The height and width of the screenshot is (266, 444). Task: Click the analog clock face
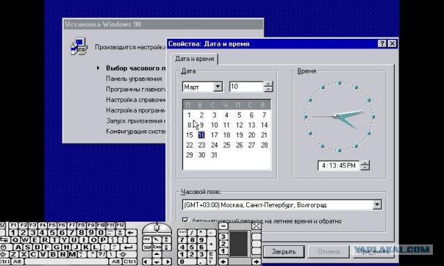pos(339,116)
